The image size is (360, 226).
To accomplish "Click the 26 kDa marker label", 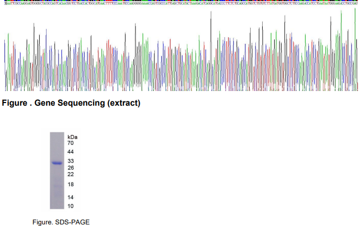I will [x=71, y=168].
